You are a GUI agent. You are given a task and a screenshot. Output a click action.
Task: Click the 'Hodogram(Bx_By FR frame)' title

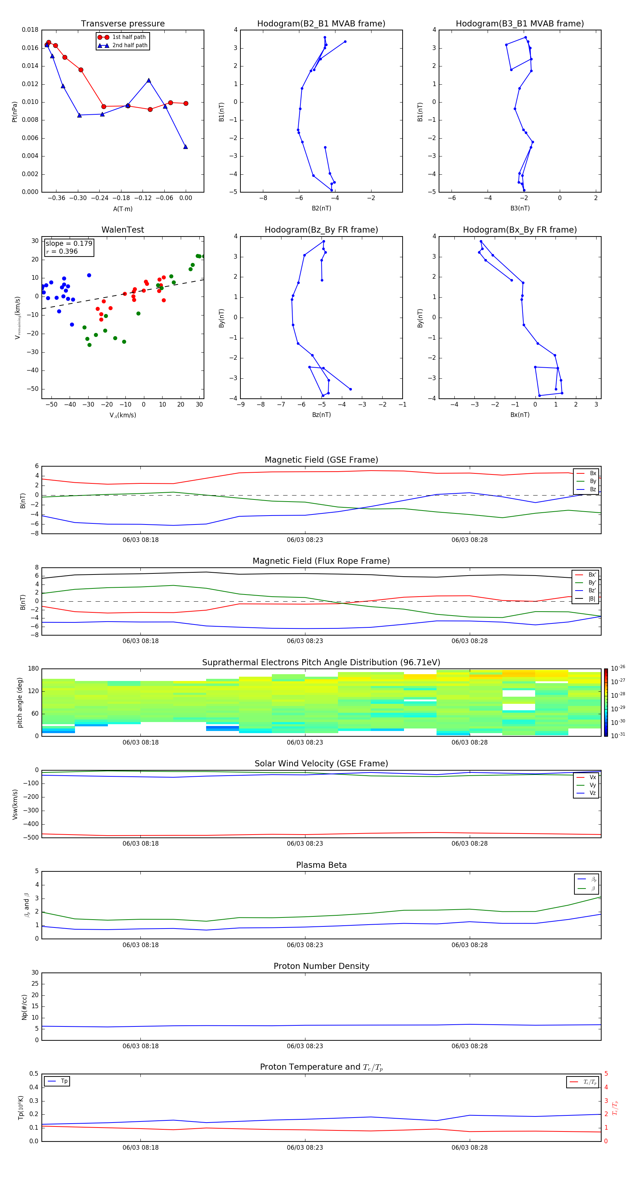[x=520, y=230]
